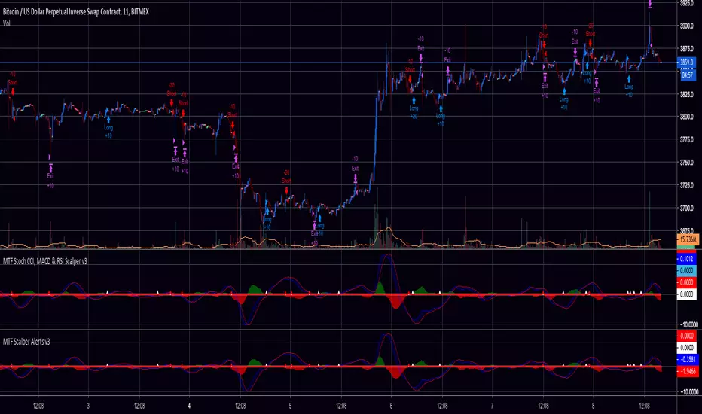Image resolution: width=702 pixels, height=414 pixels.
Task: Click date label 6 on time axis
Action: click(391, 406)
